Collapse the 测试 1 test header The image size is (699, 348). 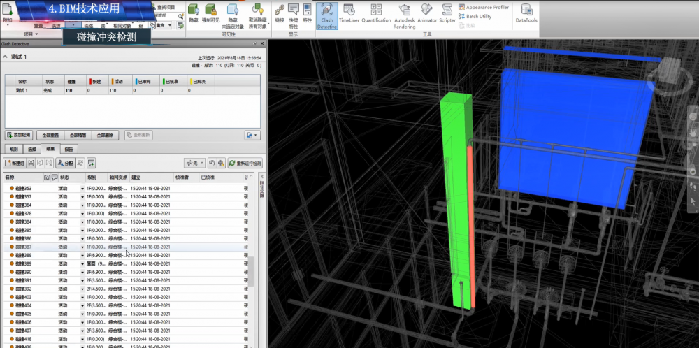[6, 57]
